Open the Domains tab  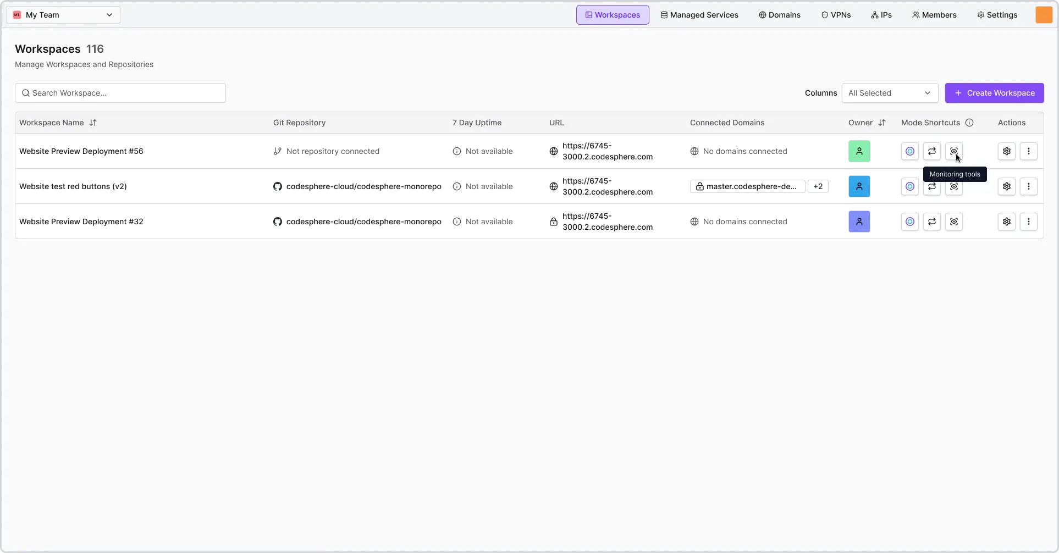click(x=779, y=15)
